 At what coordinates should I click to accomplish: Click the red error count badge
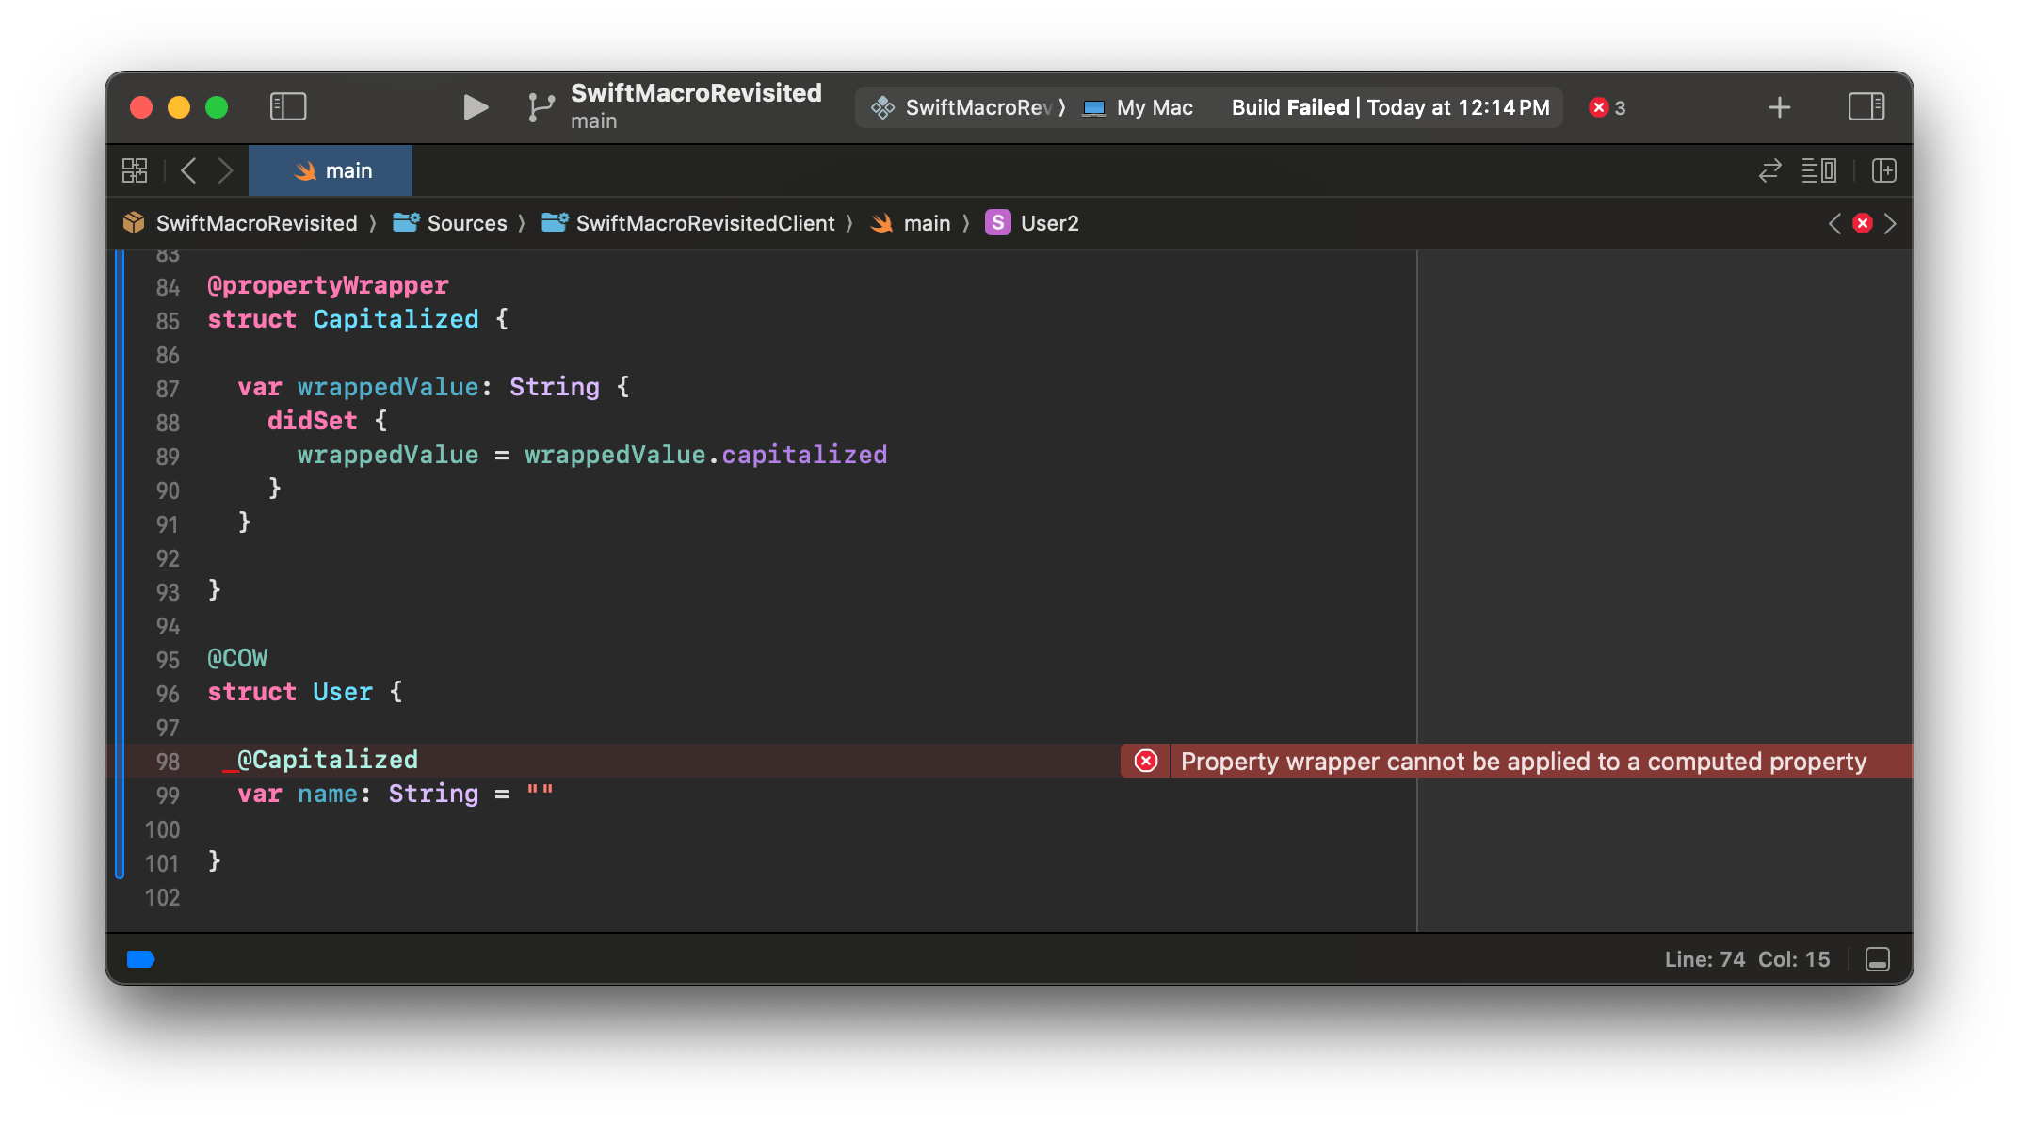(1607, 107)
